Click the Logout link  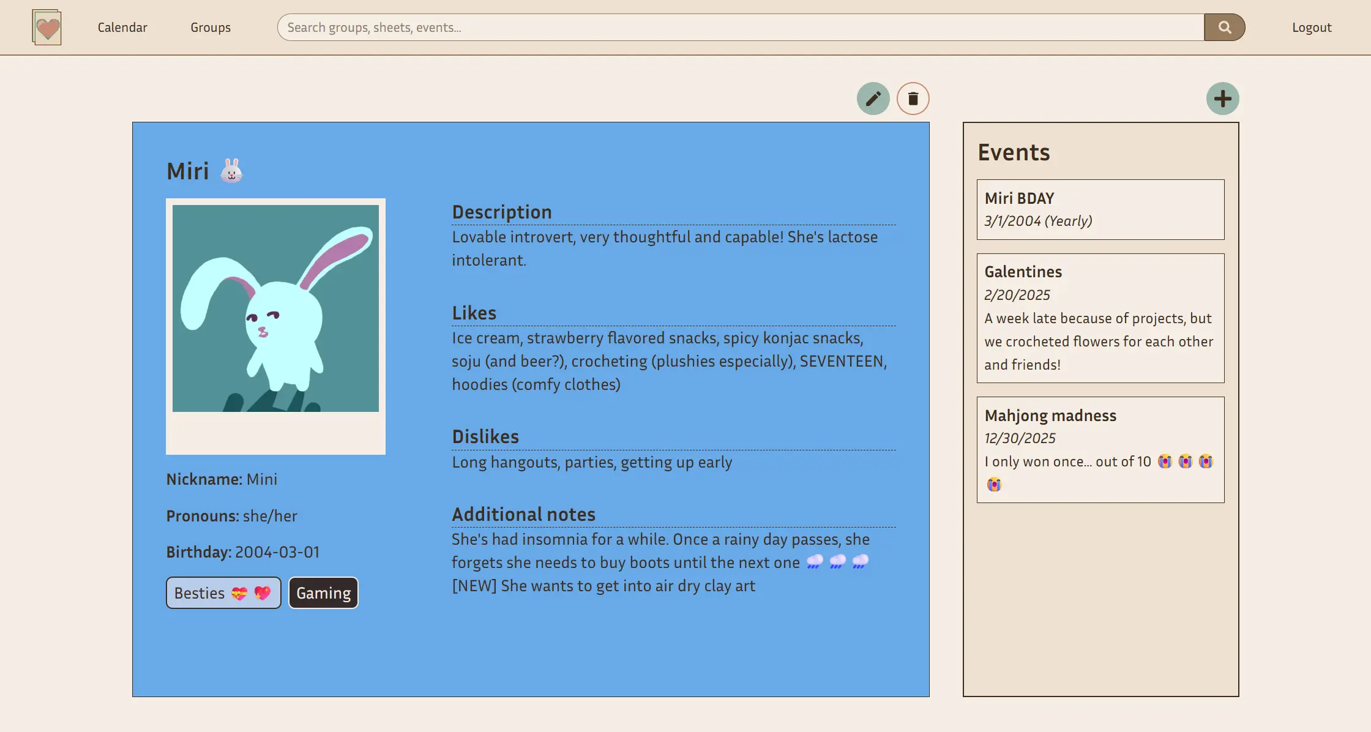click(1310, 27)
